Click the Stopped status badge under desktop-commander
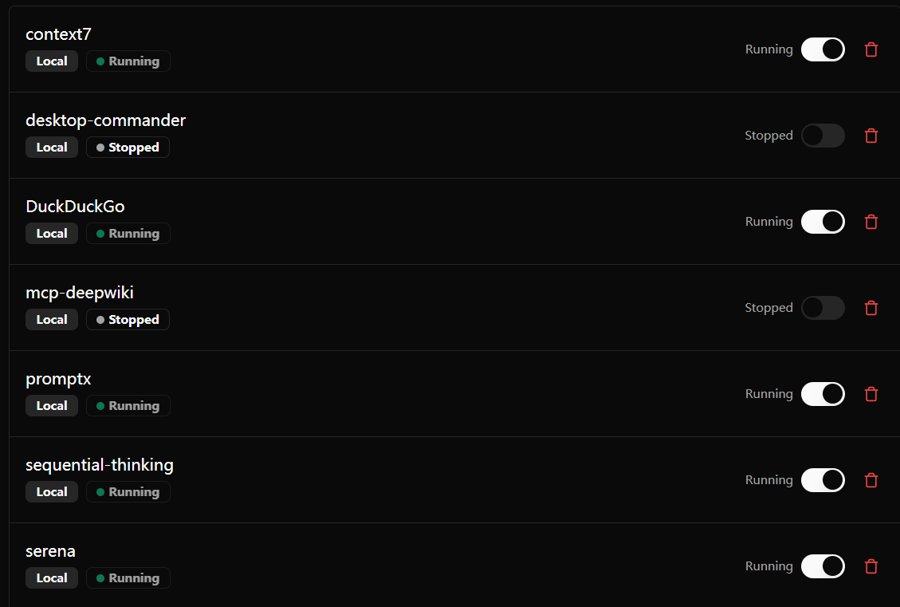The height and width of the screenshot is (607, 900). point(128,147)
